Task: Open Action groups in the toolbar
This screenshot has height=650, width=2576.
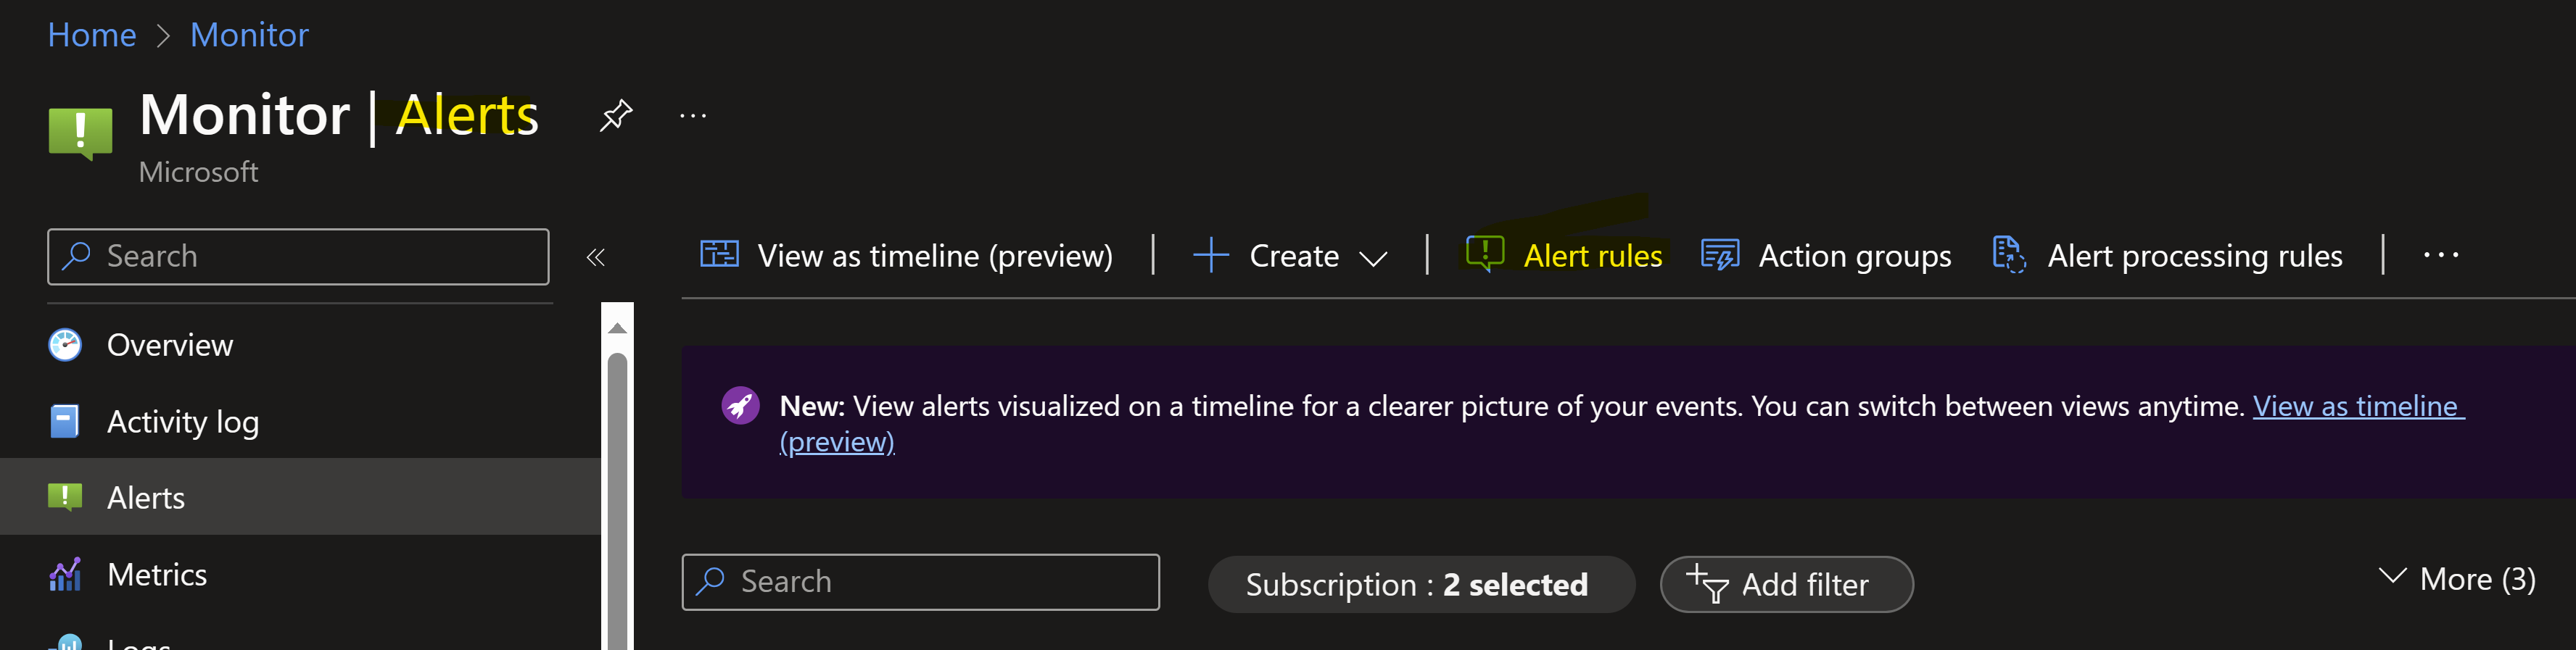Action: 1826,256
